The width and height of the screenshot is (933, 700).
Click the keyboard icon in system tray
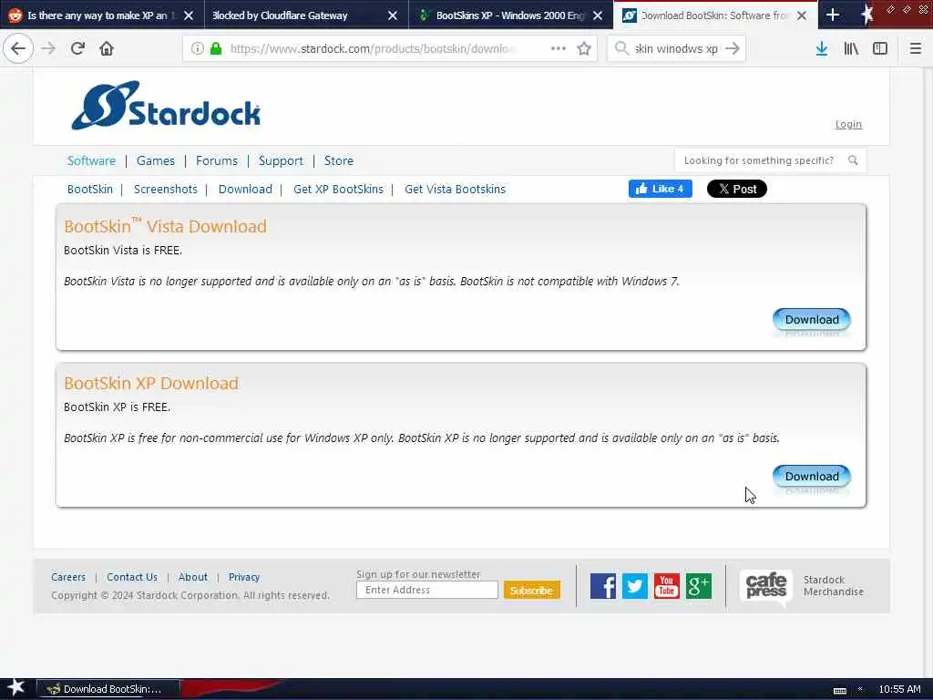(839, 690)
